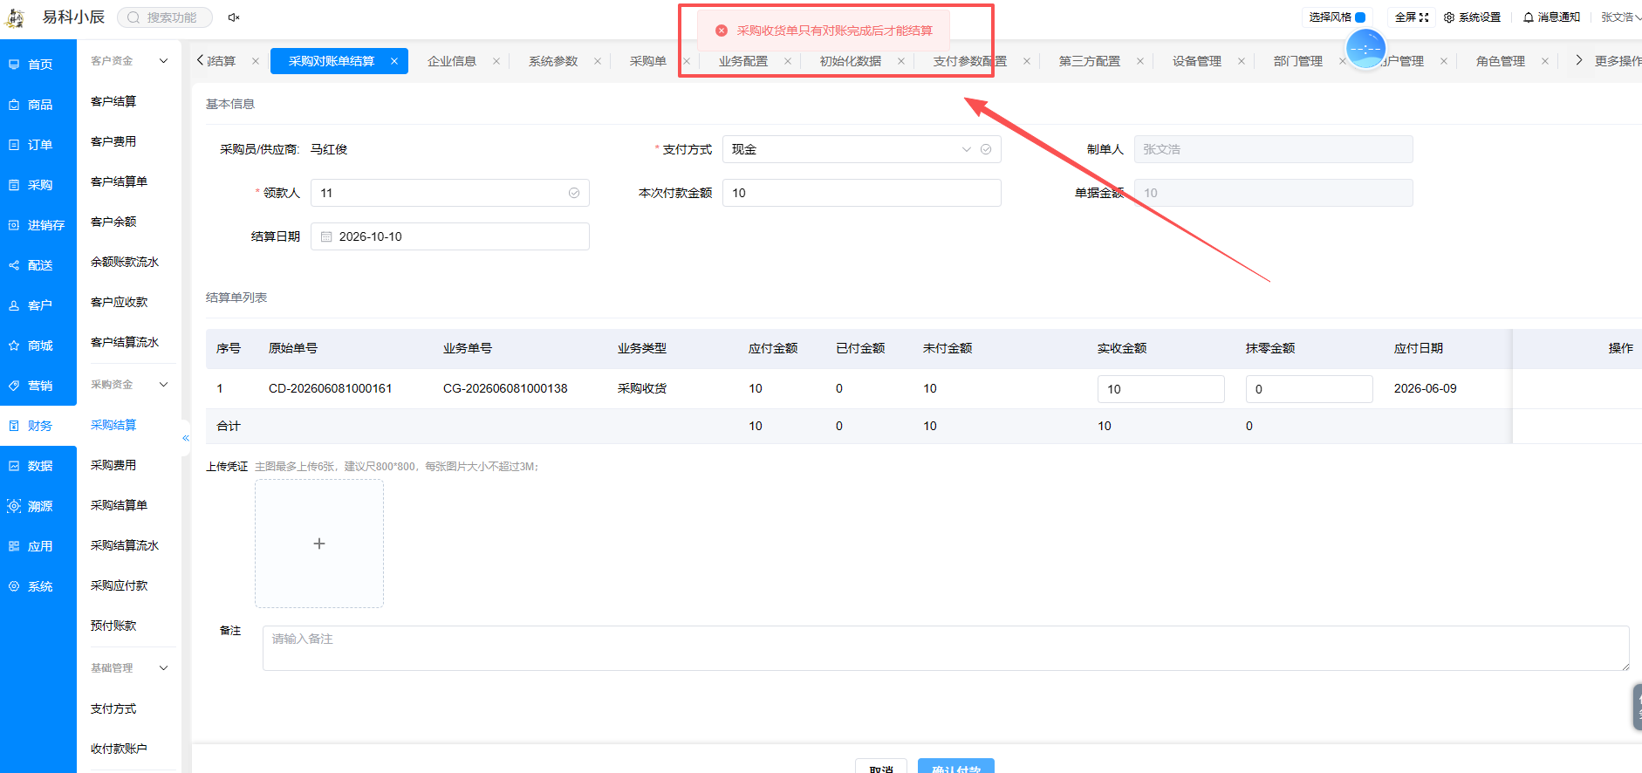Toggle the 选择风格 style switch

[x=1360, y=17]
